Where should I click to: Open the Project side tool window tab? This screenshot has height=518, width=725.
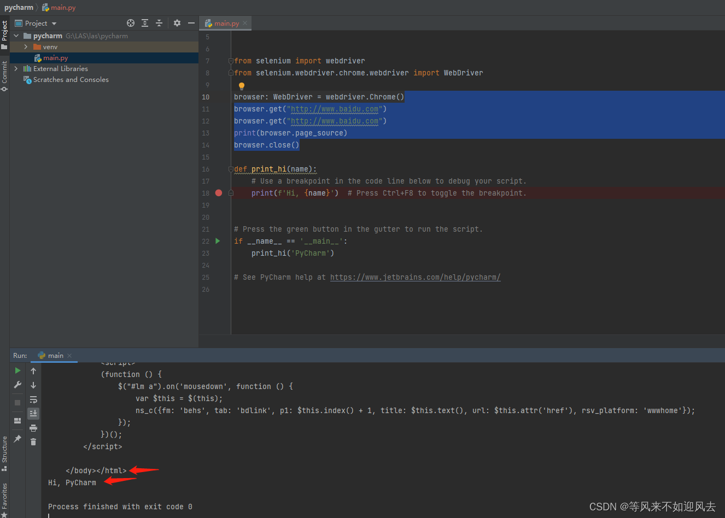4,34
